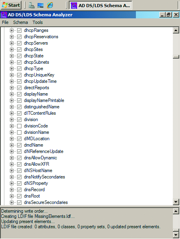Click the 'Creating LDIF file MissingElements.ldf' line
The image size is (180, 239).
tap(38, 216)
